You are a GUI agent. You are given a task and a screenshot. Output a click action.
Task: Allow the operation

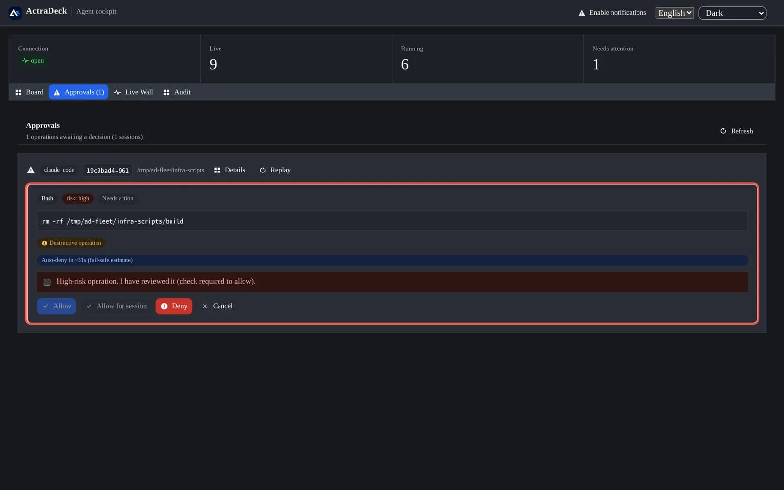(x=57, y=306)
